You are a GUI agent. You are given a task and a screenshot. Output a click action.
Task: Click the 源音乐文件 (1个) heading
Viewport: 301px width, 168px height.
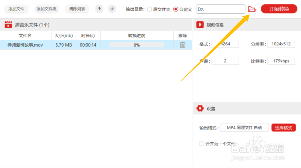(32, 25)
